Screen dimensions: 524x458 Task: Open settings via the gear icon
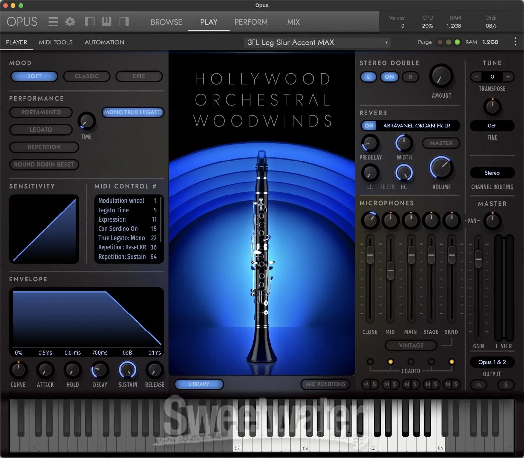[x=70, y=22]
